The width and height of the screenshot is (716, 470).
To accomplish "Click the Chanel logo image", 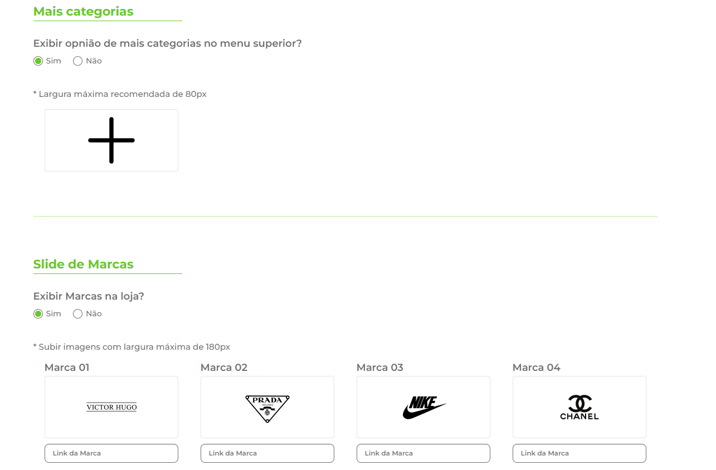I will tap(579, 407).
